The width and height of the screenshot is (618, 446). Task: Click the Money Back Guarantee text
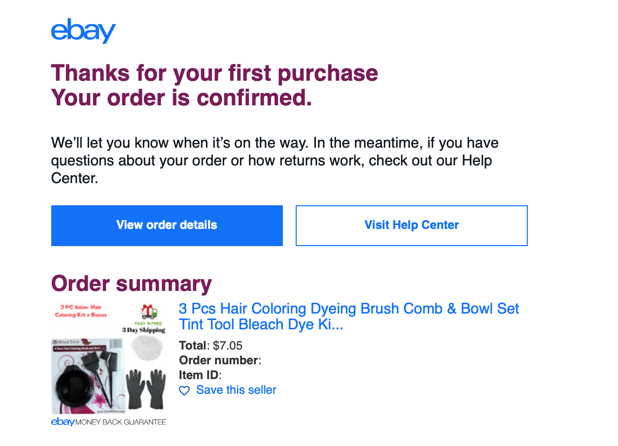coord(121,422)
